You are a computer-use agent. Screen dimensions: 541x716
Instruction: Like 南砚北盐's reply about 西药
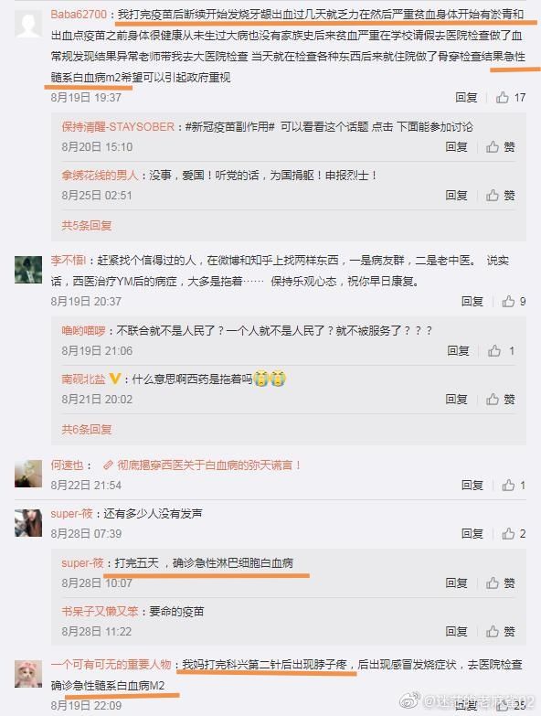(x=501, y=400)
